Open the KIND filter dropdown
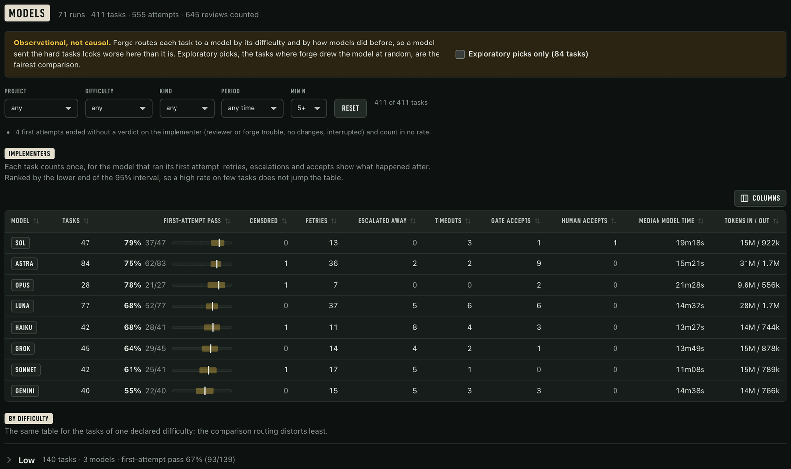This screenshot has height=469, width=791. click(187, 108)
